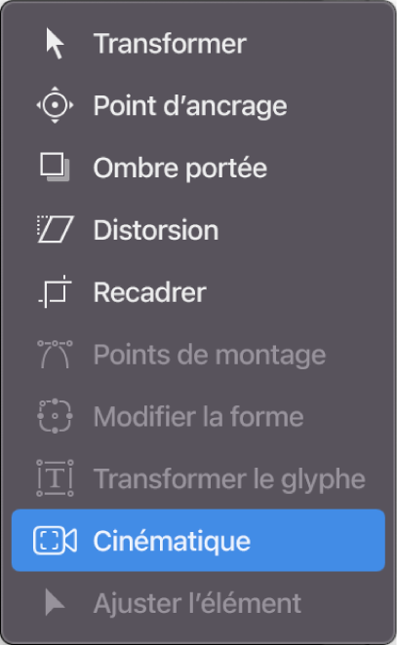This screenshot has height=645, width=397.
Task: Choose the Ombre portée shadow square icon
Action: (x=55, y=167)
